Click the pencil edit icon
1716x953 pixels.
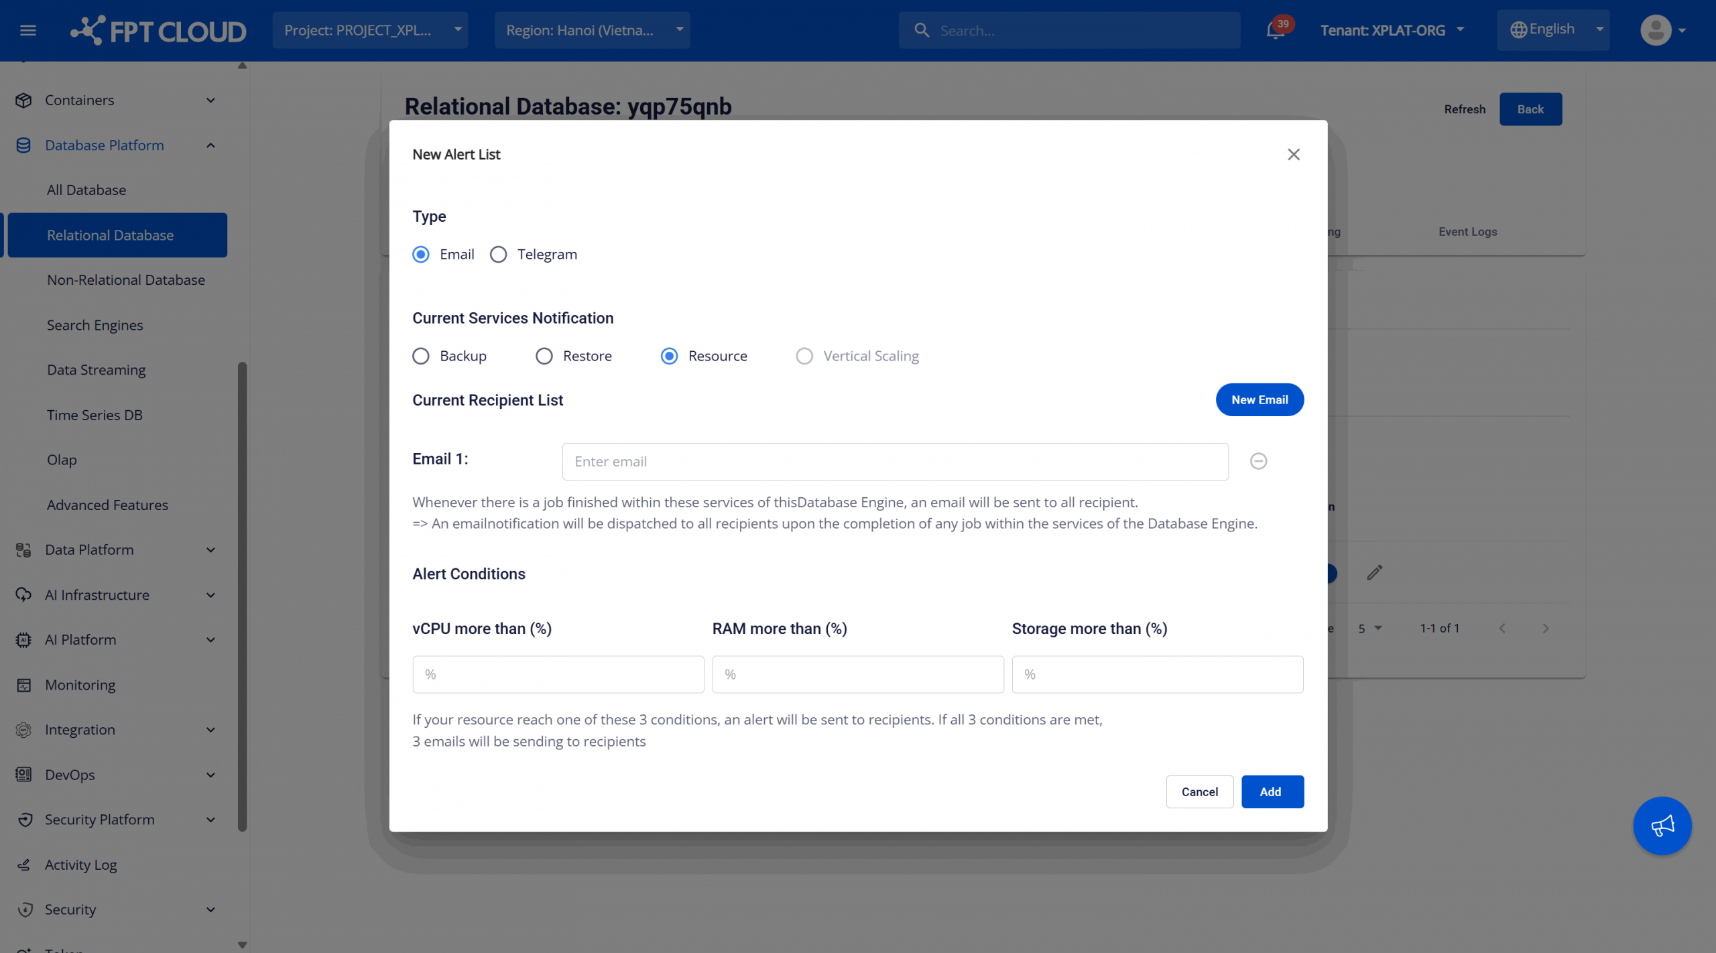[x=1374, y=572]
